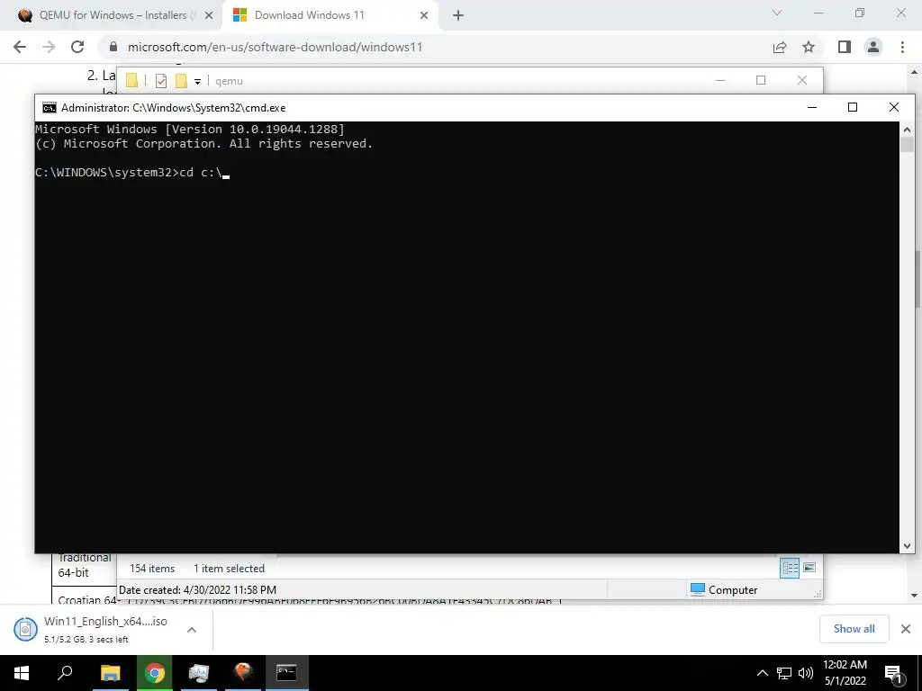The height and width of the screenshot is (691, 922).
Task: Click the cmd.exe title bar icon
Action: [x=50, y=108]
